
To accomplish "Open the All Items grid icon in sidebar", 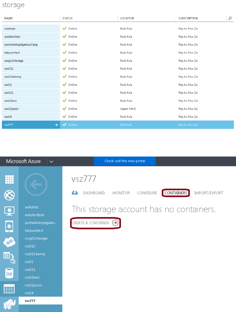I will point(9,179).
